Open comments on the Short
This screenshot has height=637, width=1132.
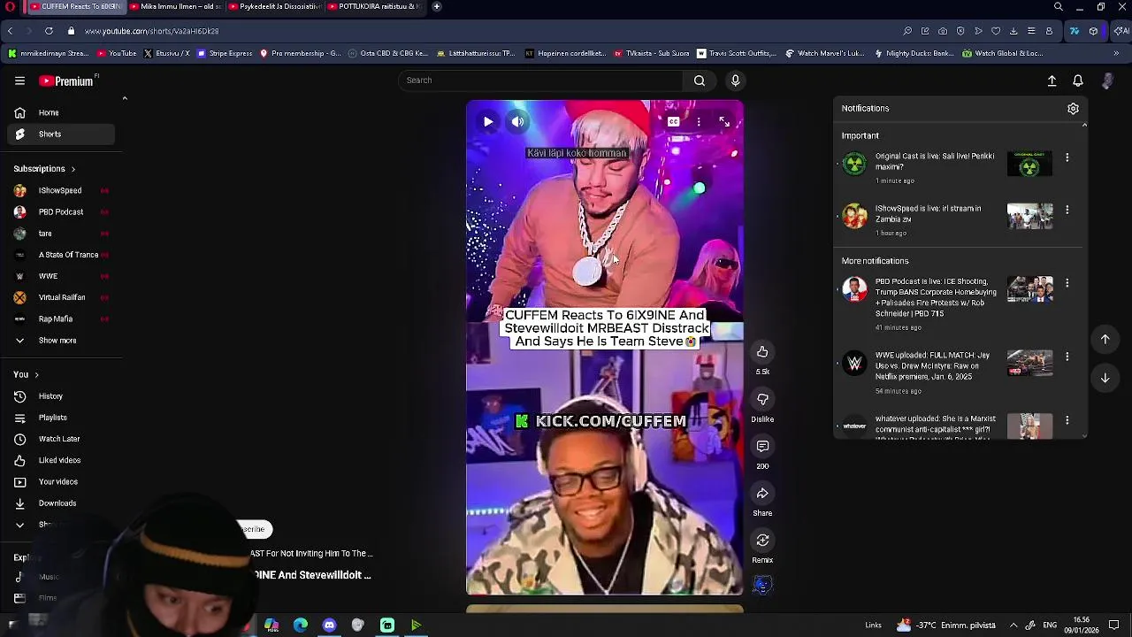coord(762,446)
